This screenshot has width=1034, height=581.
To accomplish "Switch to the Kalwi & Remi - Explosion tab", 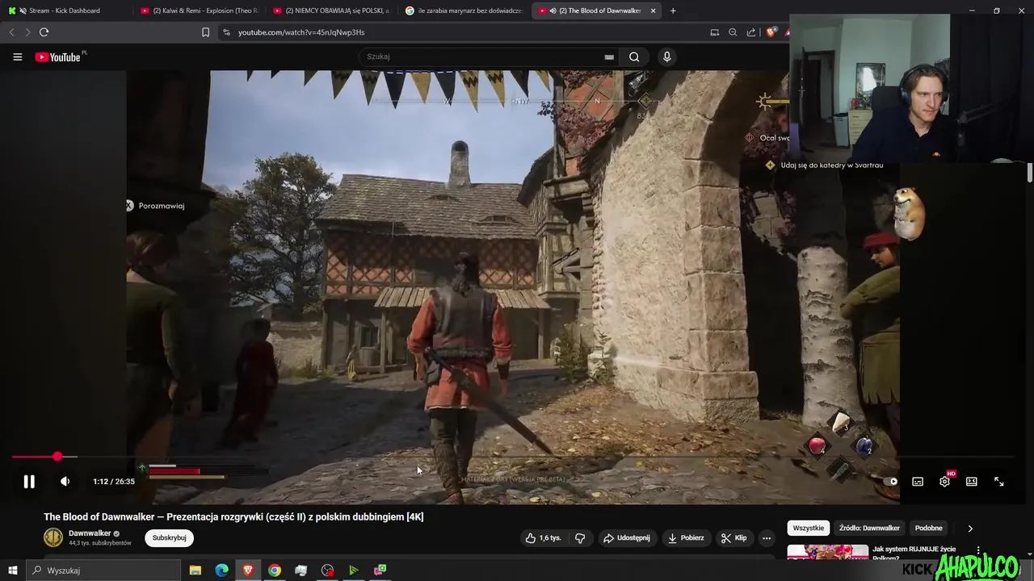I will (x=198, y=10).
